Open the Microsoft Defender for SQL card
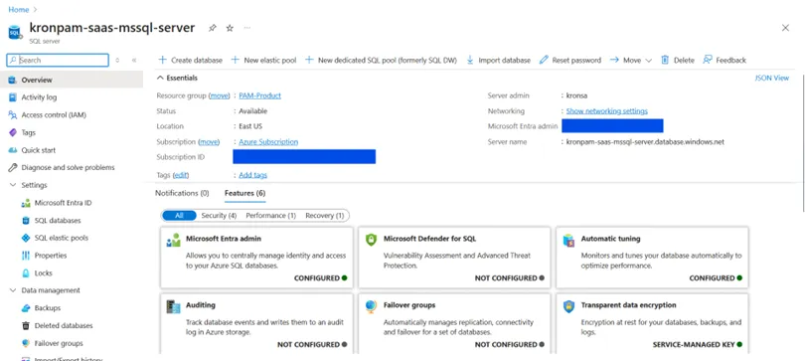Viewport: 805px width, 361px height. (x=454, y=258)
